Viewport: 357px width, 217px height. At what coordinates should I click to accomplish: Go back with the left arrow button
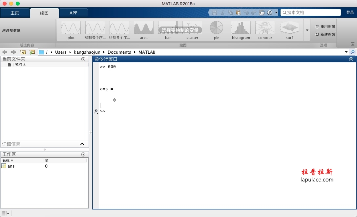pos(5,52)
